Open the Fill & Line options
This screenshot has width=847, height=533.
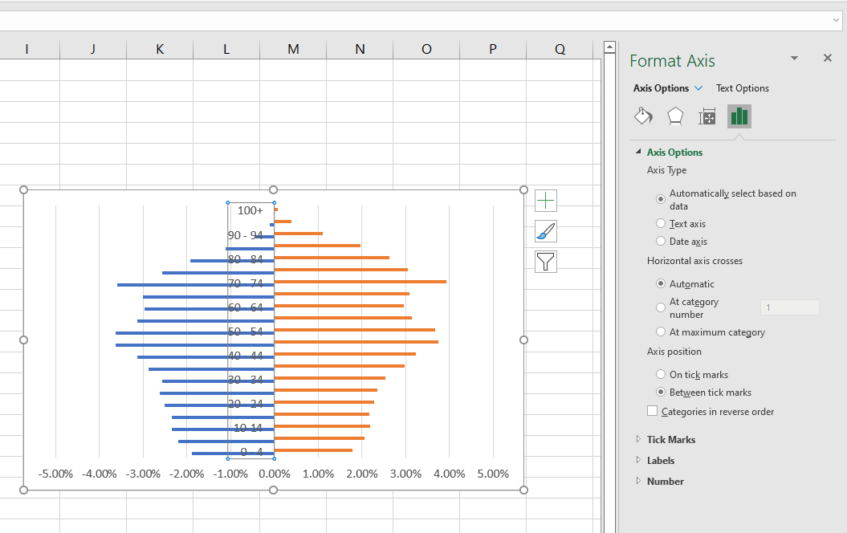click(643, 116)
